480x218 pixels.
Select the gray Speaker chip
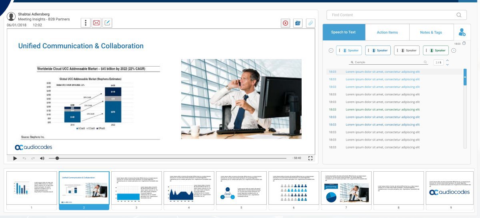[407, 50]
